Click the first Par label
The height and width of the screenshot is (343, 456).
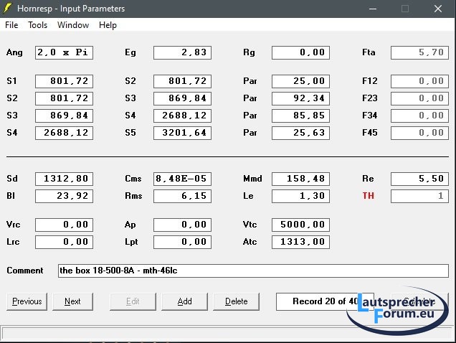click(250, 81)
